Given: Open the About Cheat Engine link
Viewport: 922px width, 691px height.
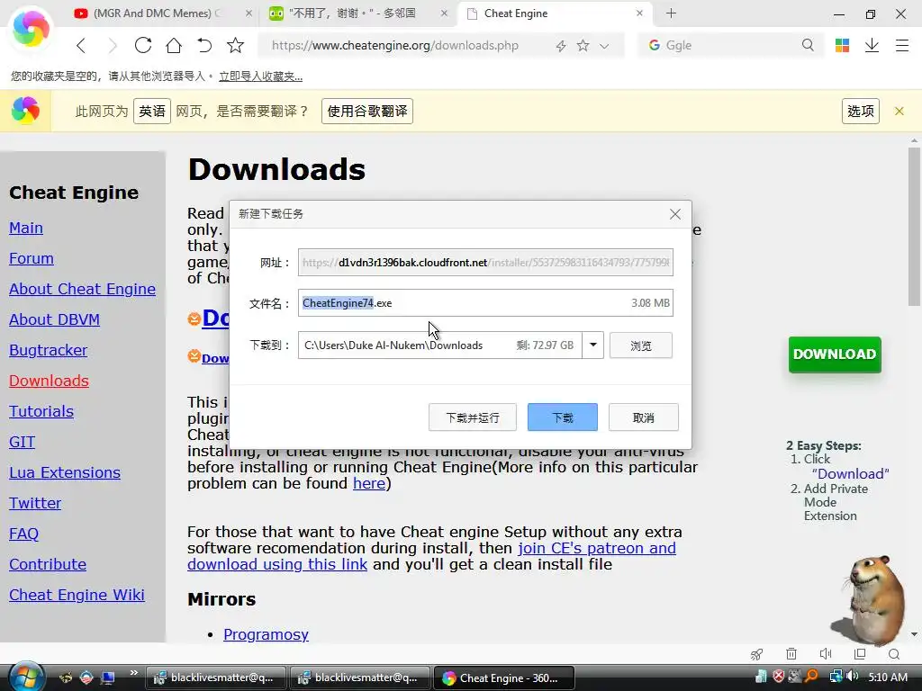Looking at the screenshot, I should pyautogui.click(x=82, y=289).
